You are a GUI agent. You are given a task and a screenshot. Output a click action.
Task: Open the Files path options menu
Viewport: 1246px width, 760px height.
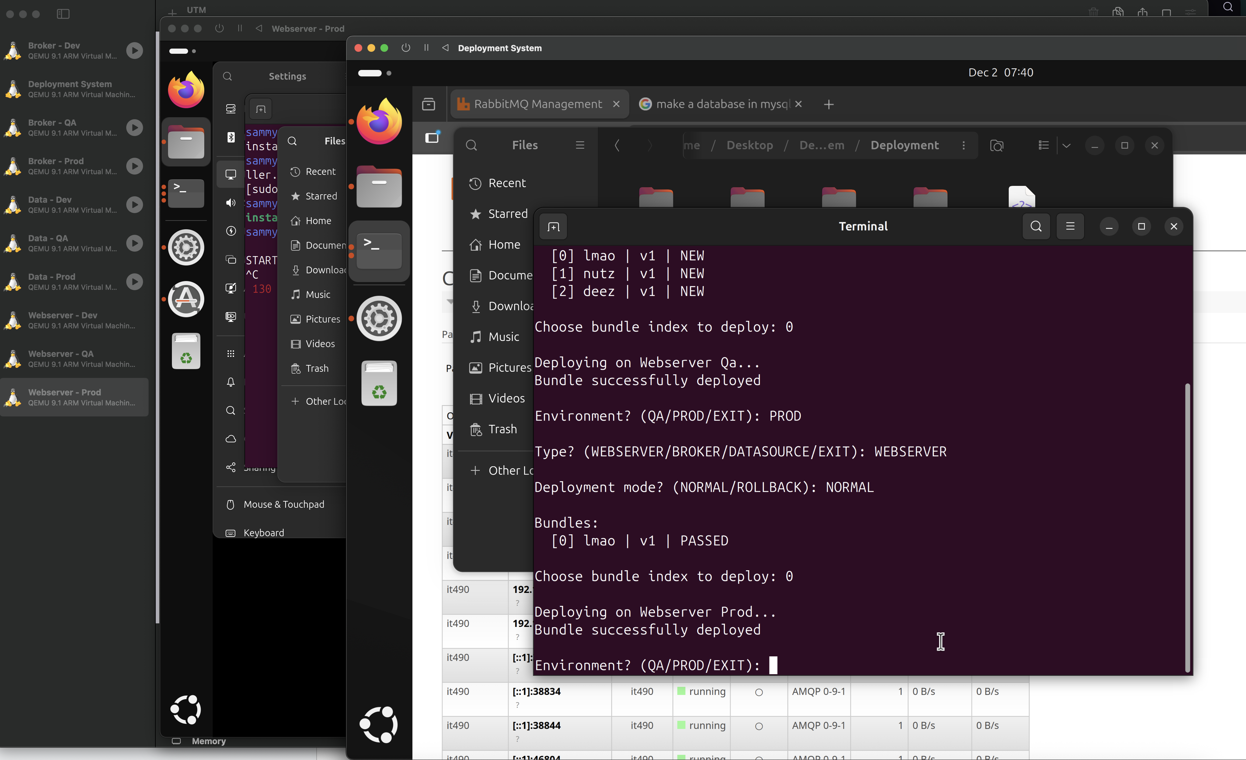[x=963, y=145]
